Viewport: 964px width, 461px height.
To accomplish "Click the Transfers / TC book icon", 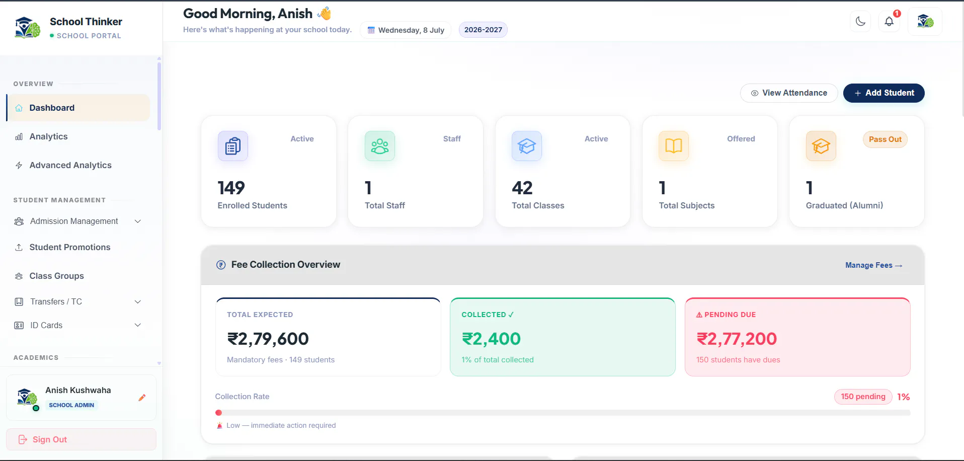I will pos(19,301).
